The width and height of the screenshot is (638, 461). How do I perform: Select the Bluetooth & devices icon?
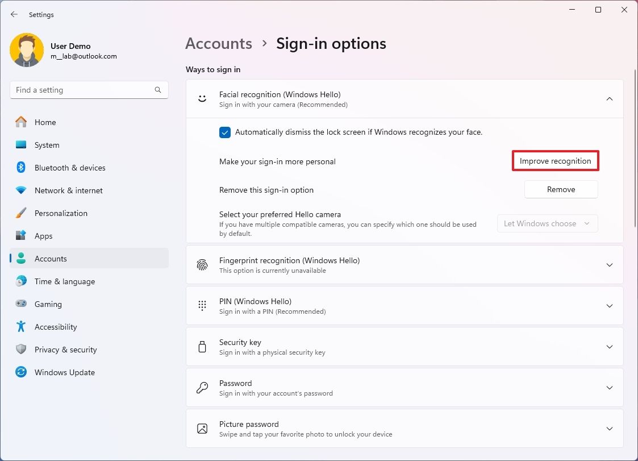click(21, 168)
